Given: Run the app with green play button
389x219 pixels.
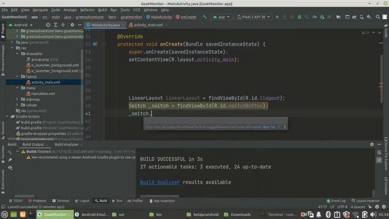Looking at the screenshot, I should point(277,17).
